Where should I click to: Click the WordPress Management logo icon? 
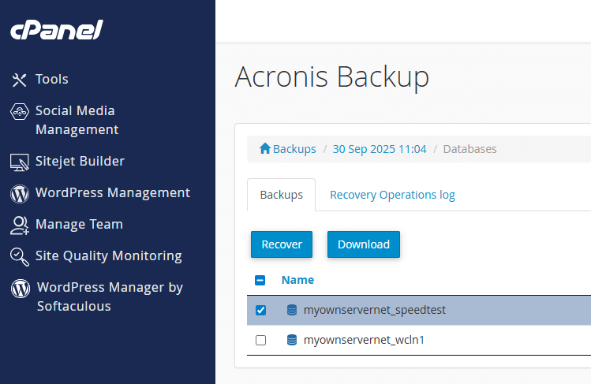point(20,193)
